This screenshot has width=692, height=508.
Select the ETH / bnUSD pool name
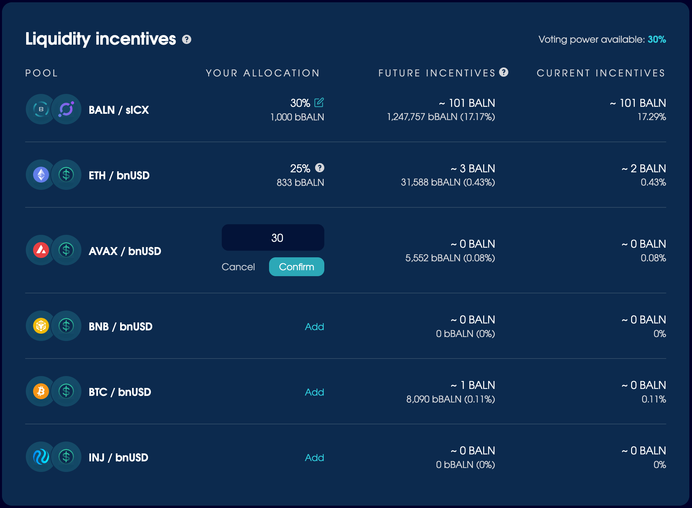coord(119,175)
